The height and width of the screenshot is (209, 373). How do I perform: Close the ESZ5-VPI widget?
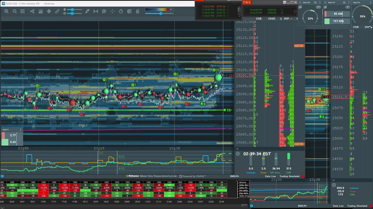point(300,3)
